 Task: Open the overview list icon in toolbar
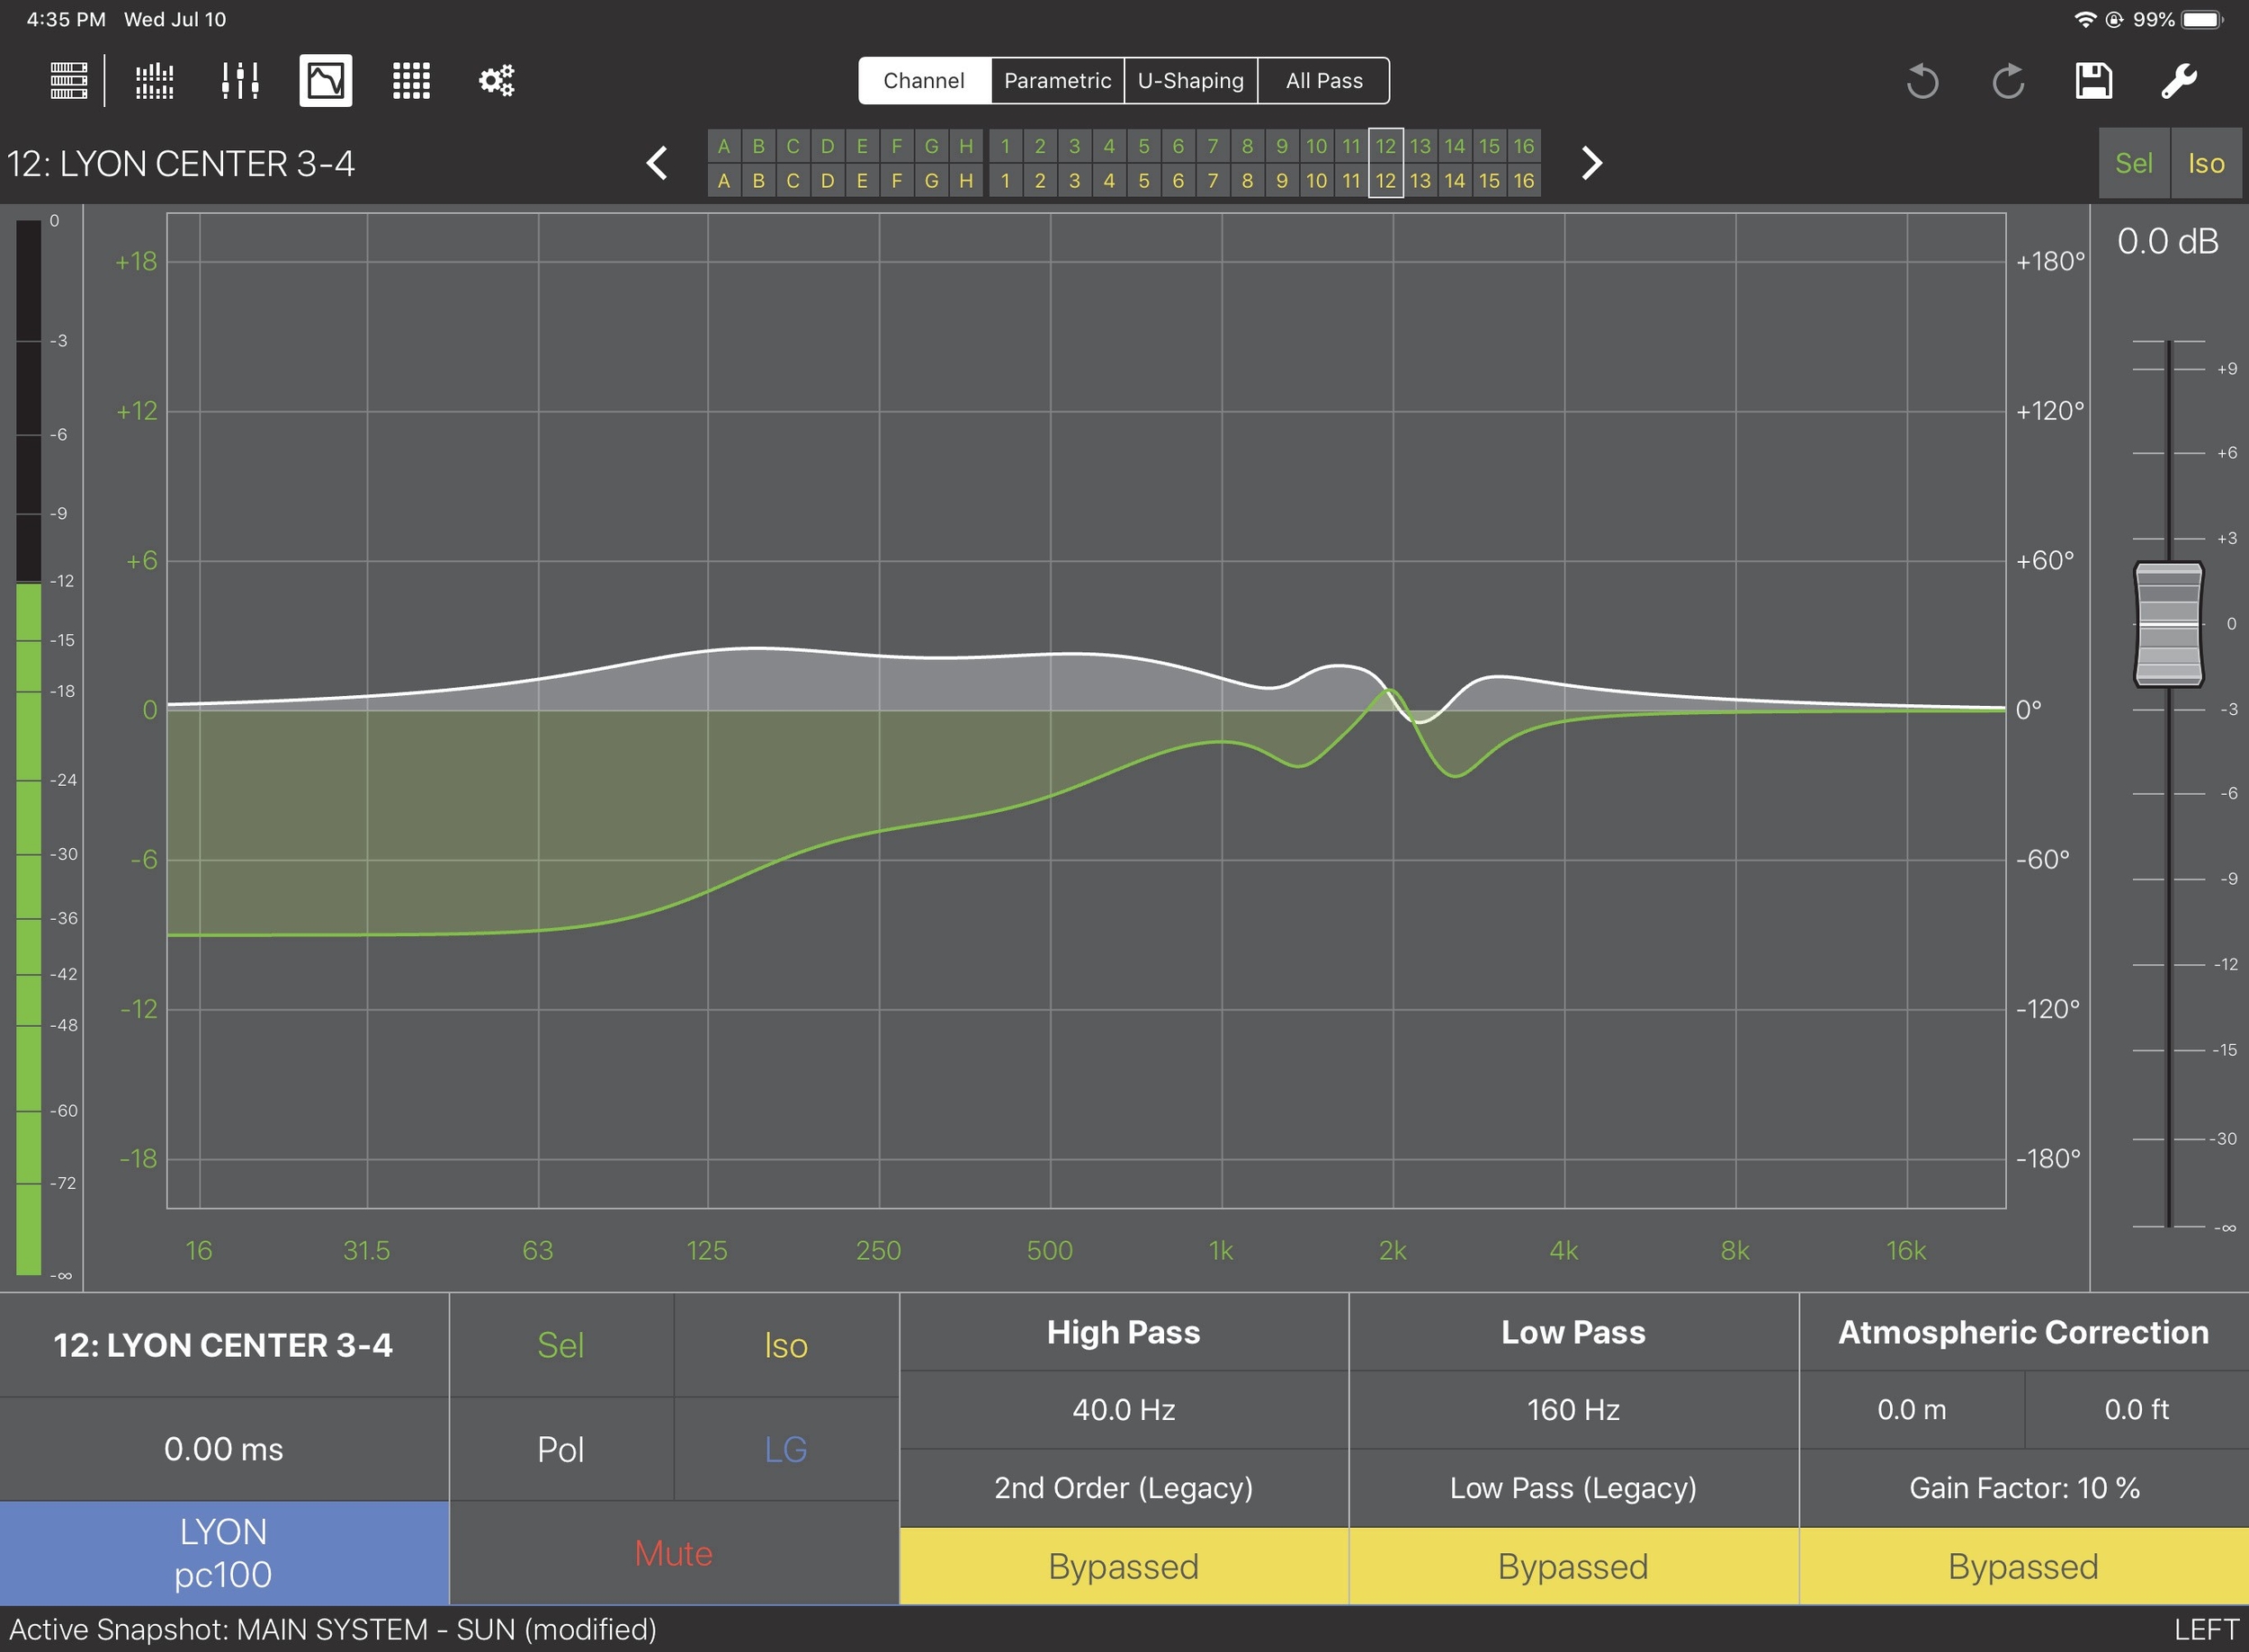69,80
